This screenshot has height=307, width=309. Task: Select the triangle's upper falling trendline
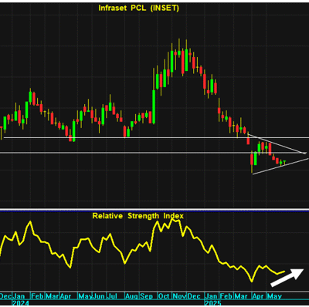(277, 143)
